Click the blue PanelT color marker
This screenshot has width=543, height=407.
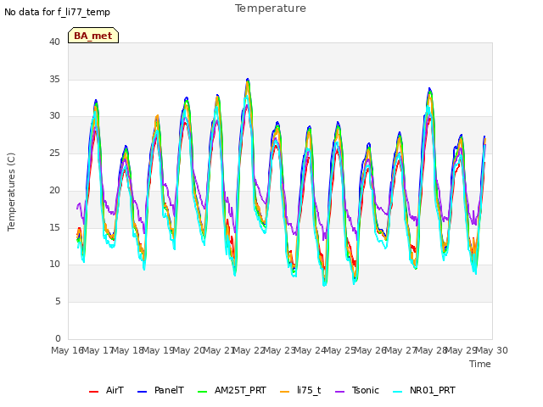pyautogui.click(x=143, y=392)
